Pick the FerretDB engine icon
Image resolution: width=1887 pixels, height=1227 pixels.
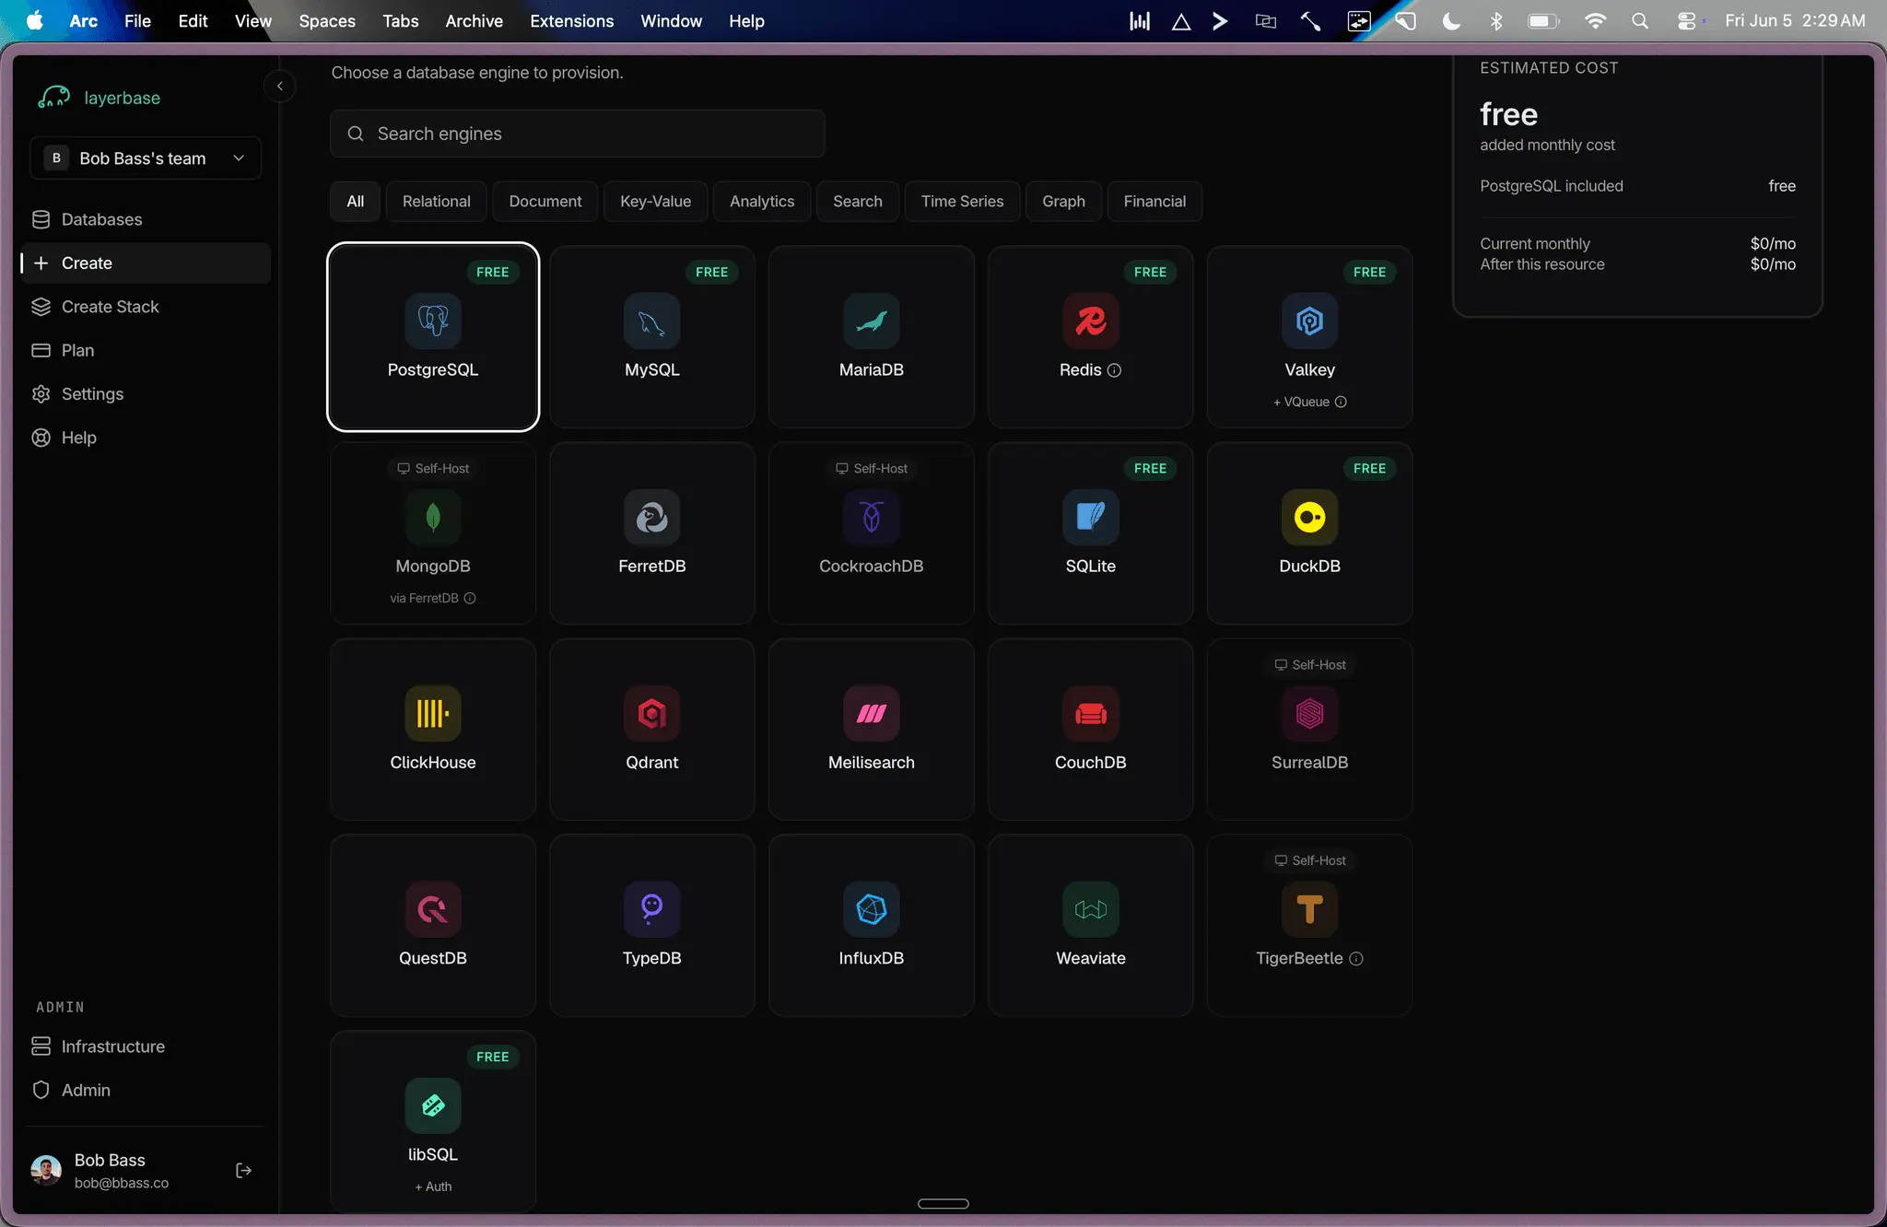click(652, 517)
